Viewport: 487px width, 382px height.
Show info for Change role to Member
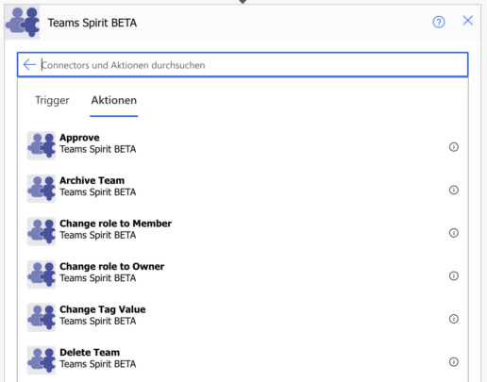454,233
